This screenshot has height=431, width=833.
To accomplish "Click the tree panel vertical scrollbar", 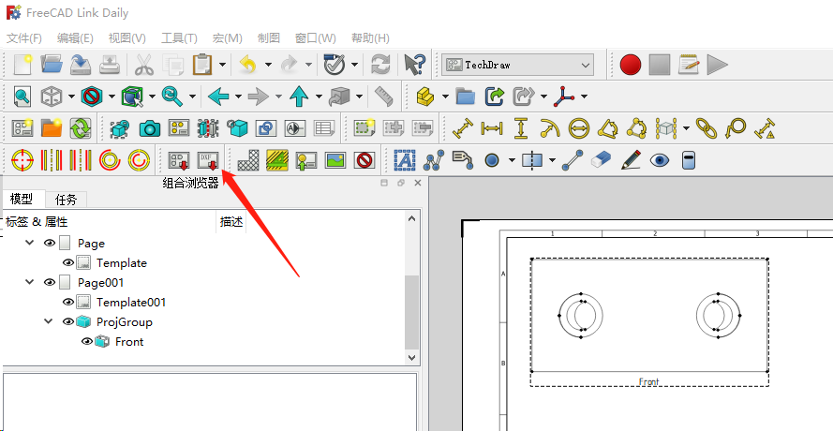I will pos(411,300).
